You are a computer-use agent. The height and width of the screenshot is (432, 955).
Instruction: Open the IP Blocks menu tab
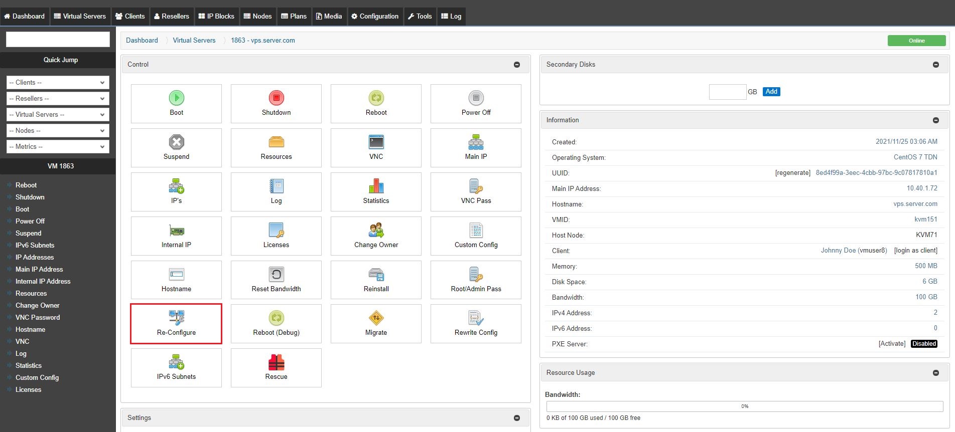click(x=216, y=16)
